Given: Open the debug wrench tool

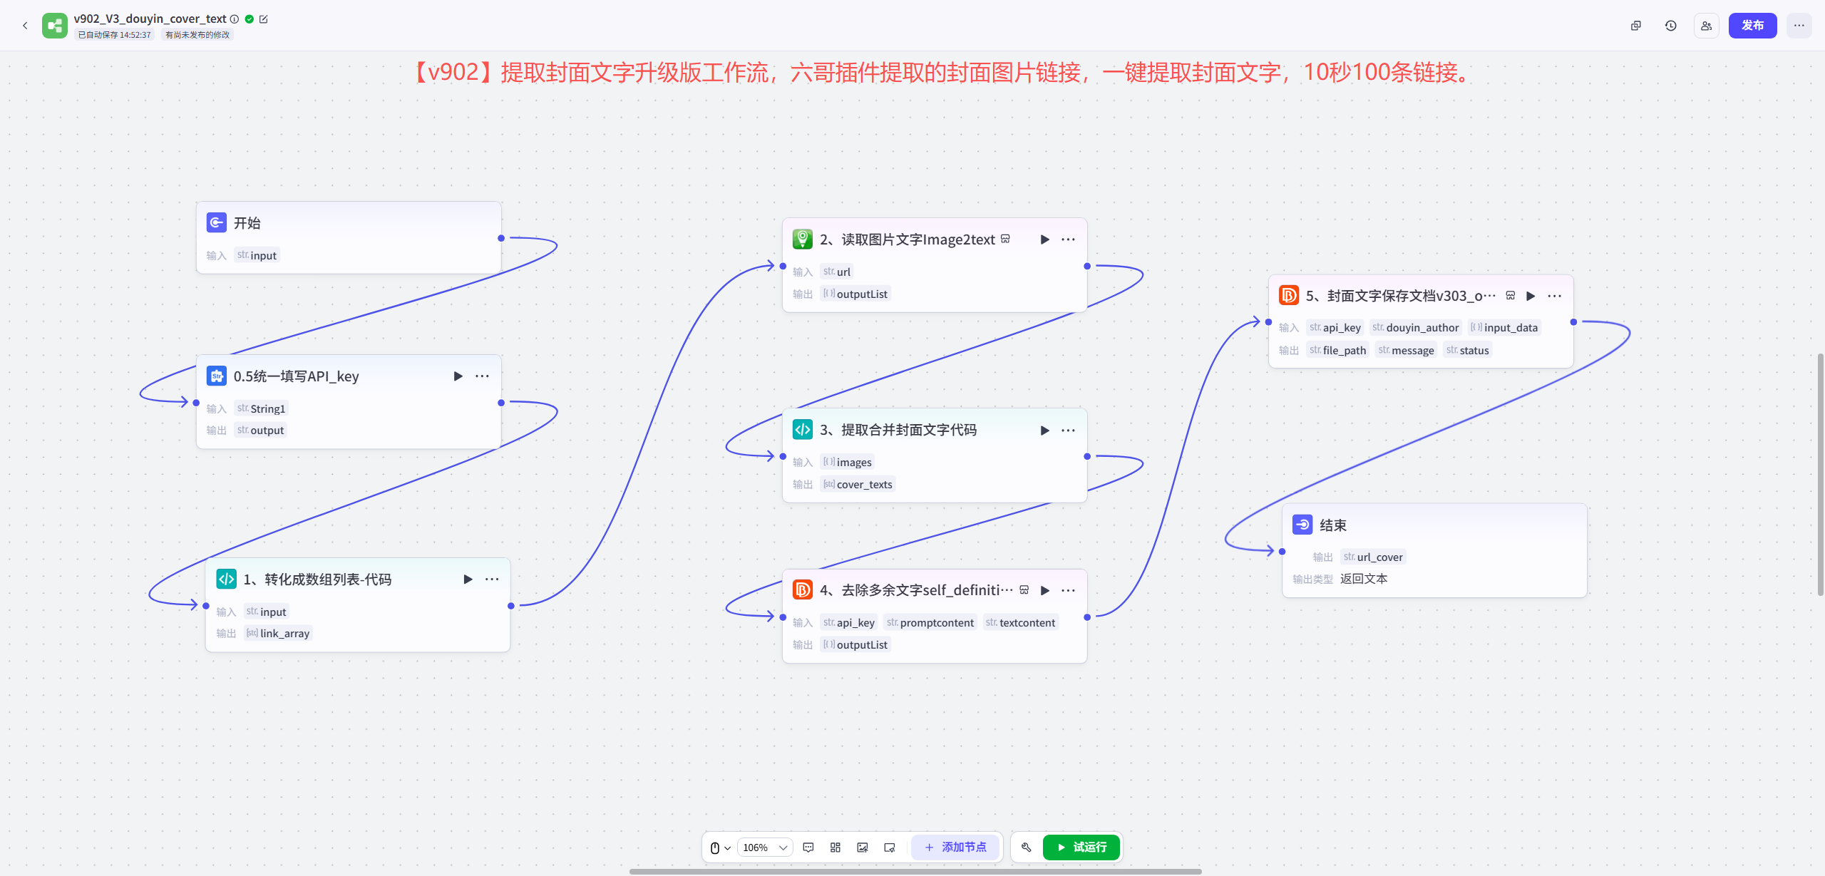Looking at the screenshot, I should click(x=1027, y=847).
